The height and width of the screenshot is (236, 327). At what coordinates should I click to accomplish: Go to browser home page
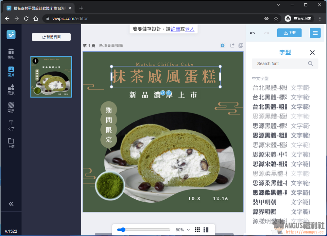click(36, 19)
